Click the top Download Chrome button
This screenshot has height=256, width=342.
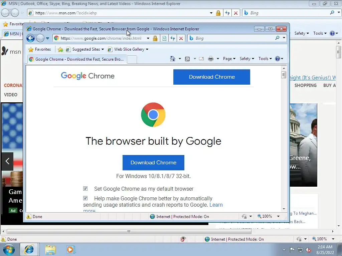coord(211,77)
